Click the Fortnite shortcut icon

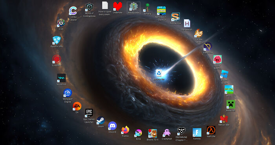click(x=197, y=132)
